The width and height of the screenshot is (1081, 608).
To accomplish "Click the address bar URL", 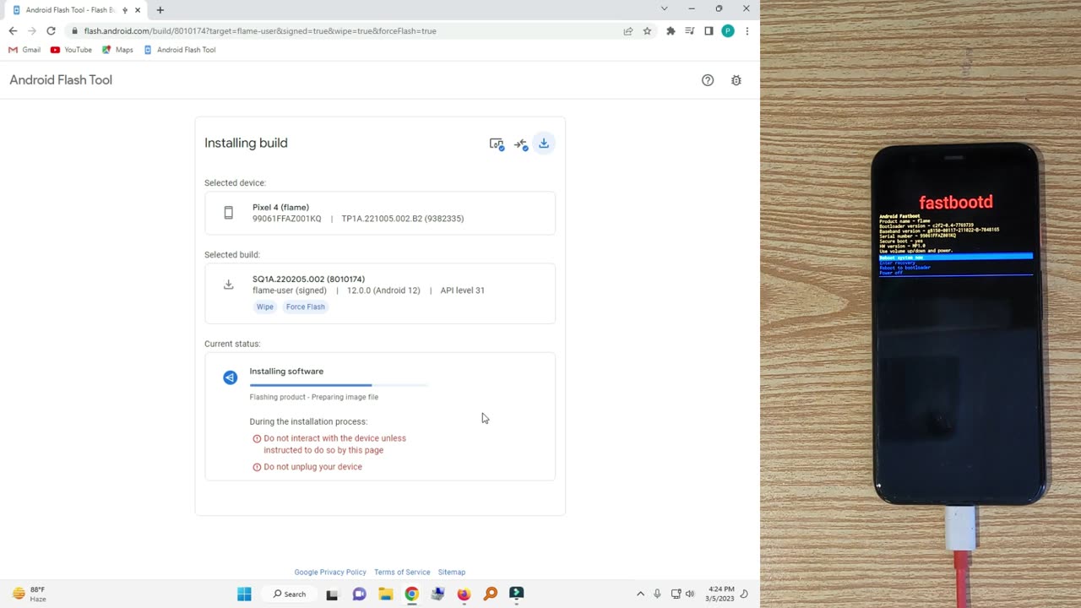I will [x=260, y=31].
